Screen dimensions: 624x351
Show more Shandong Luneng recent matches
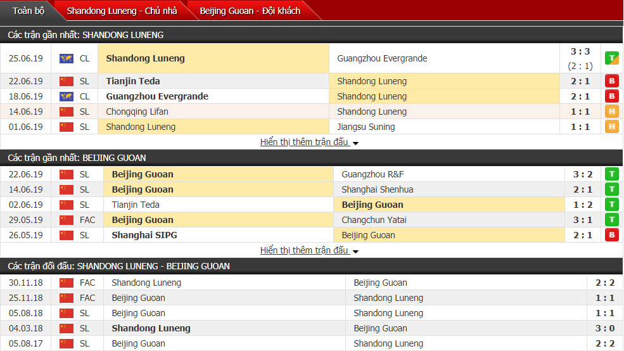point(309,142)
